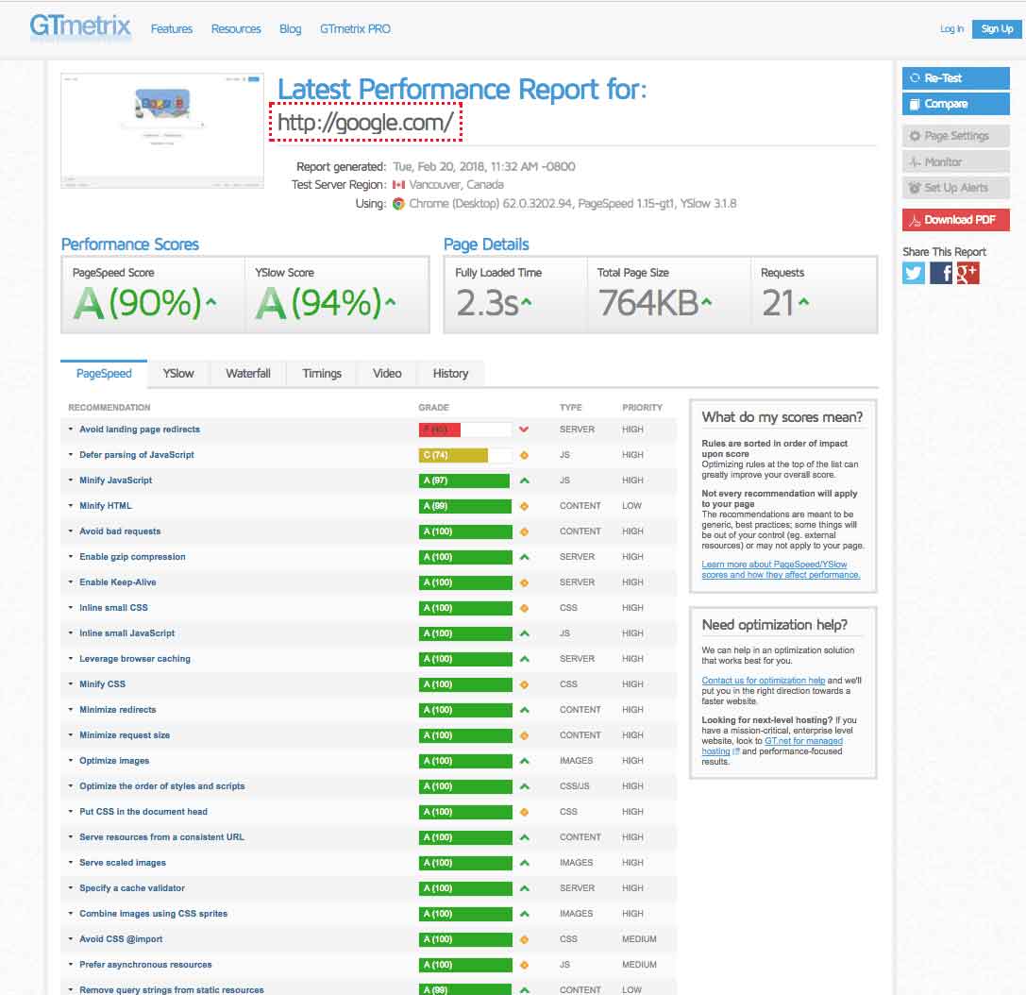Expand the Enable gzip compression recommendation
Screen dimensions: 1026x995
(132, 557)
